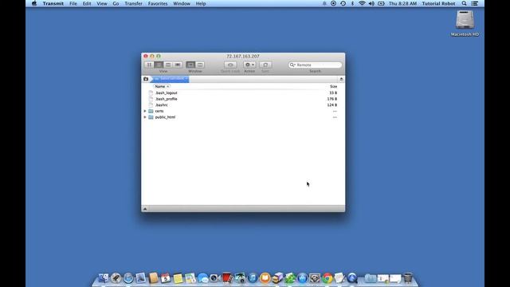Select the certs folder row
The image size is (510, 287).
coord(243,111)
